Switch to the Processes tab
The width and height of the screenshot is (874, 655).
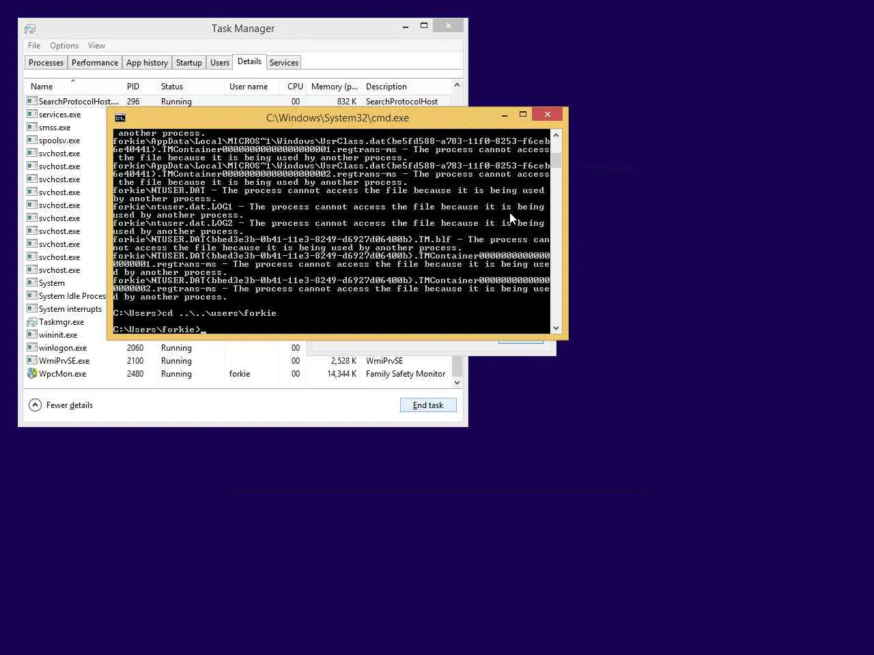(46, 63)
